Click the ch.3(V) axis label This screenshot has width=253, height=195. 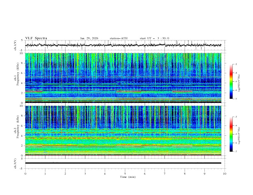pos(15,163)
